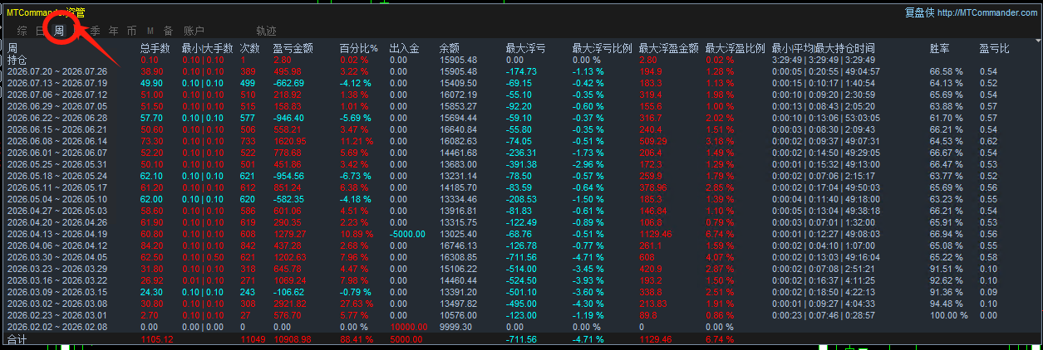Click the 复盘侠 label

point(919,12)
